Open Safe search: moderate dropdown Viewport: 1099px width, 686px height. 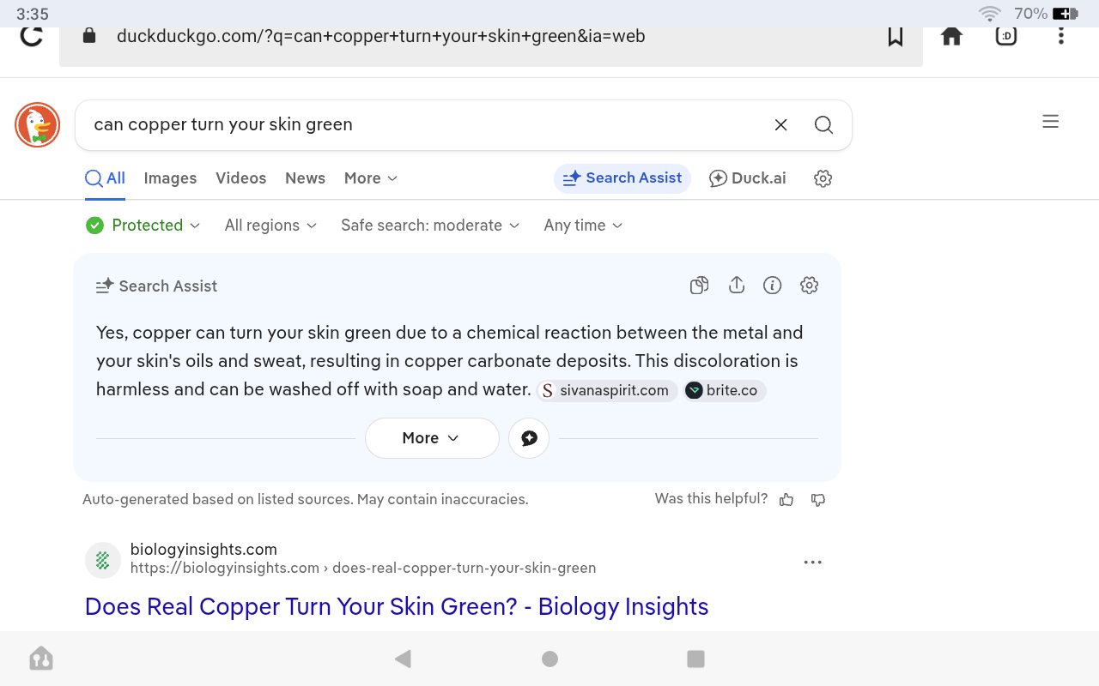tap(430, 226)
